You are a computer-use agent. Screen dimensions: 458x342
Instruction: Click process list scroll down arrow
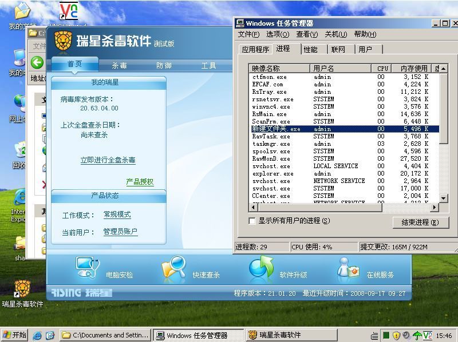[x=443, y=198]
